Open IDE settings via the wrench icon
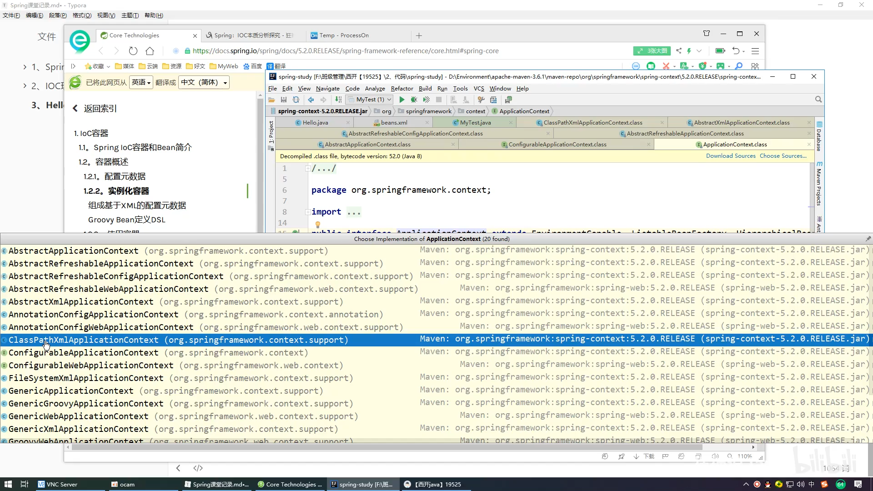The width and height of the screenshot is (873, 491). pos(481,100)
